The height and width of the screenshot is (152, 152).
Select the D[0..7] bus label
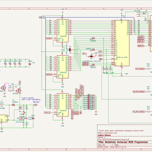pyautogui.click(x=42, y=17)
